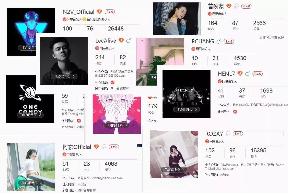The image size is (288, 193).
Task: Click ROZAY's 16395 followers count
Action: [x=258, y=151]
